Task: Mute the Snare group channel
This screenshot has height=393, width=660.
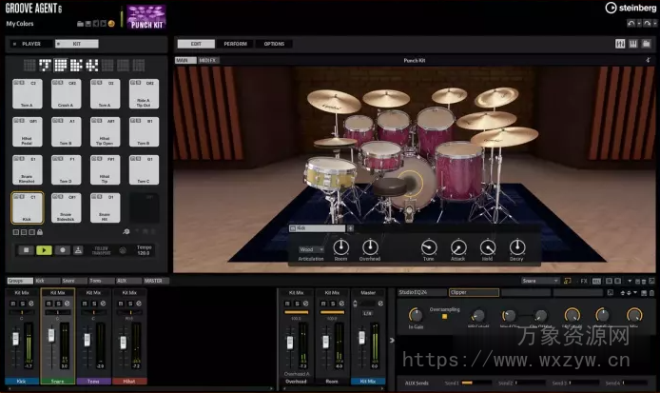Action: 49,304
